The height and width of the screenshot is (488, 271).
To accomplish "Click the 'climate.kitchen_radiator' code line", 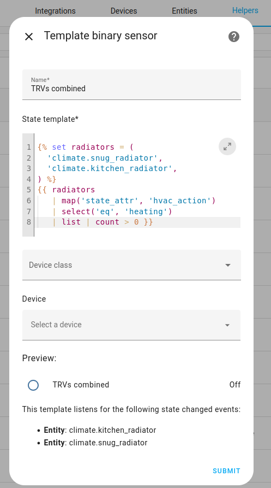I will (x=112, y=168).
